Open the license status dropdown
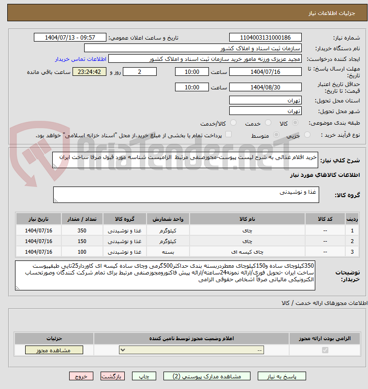 [191, 350]
